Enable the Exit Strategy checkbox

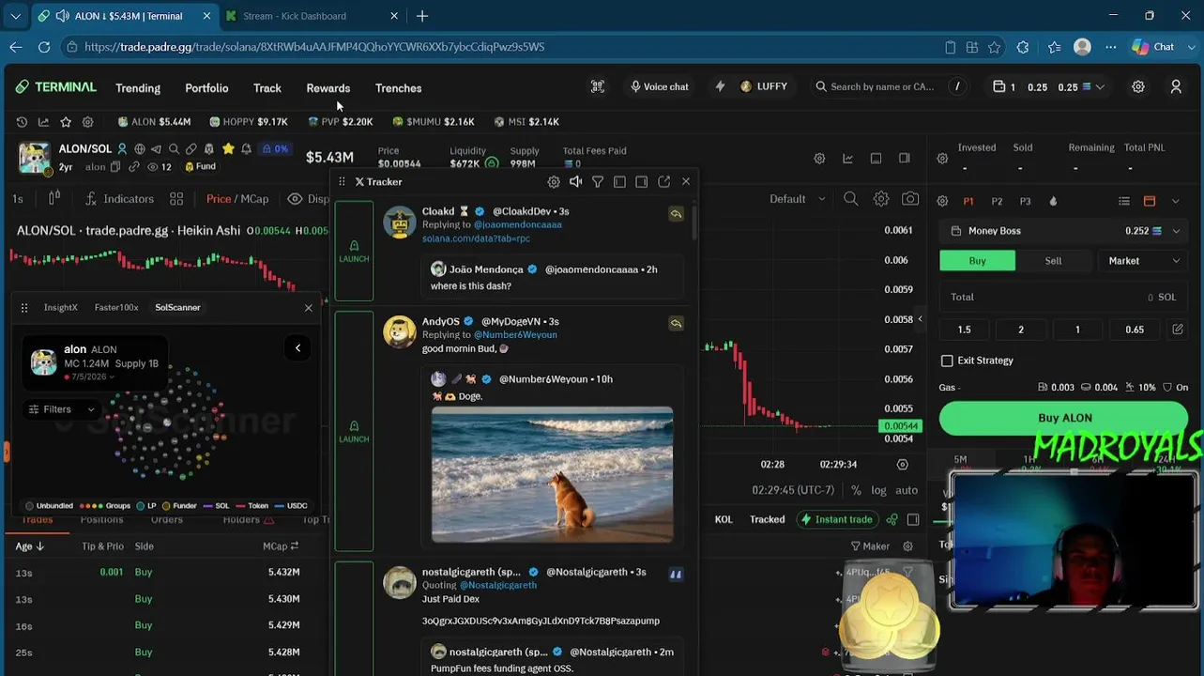click(947, 361)
